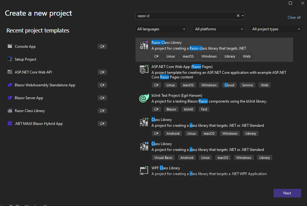This screenshot has width=307, height=206.
Task: Click the macOS tag under Razor Class Library
Action: click(188, 56)
